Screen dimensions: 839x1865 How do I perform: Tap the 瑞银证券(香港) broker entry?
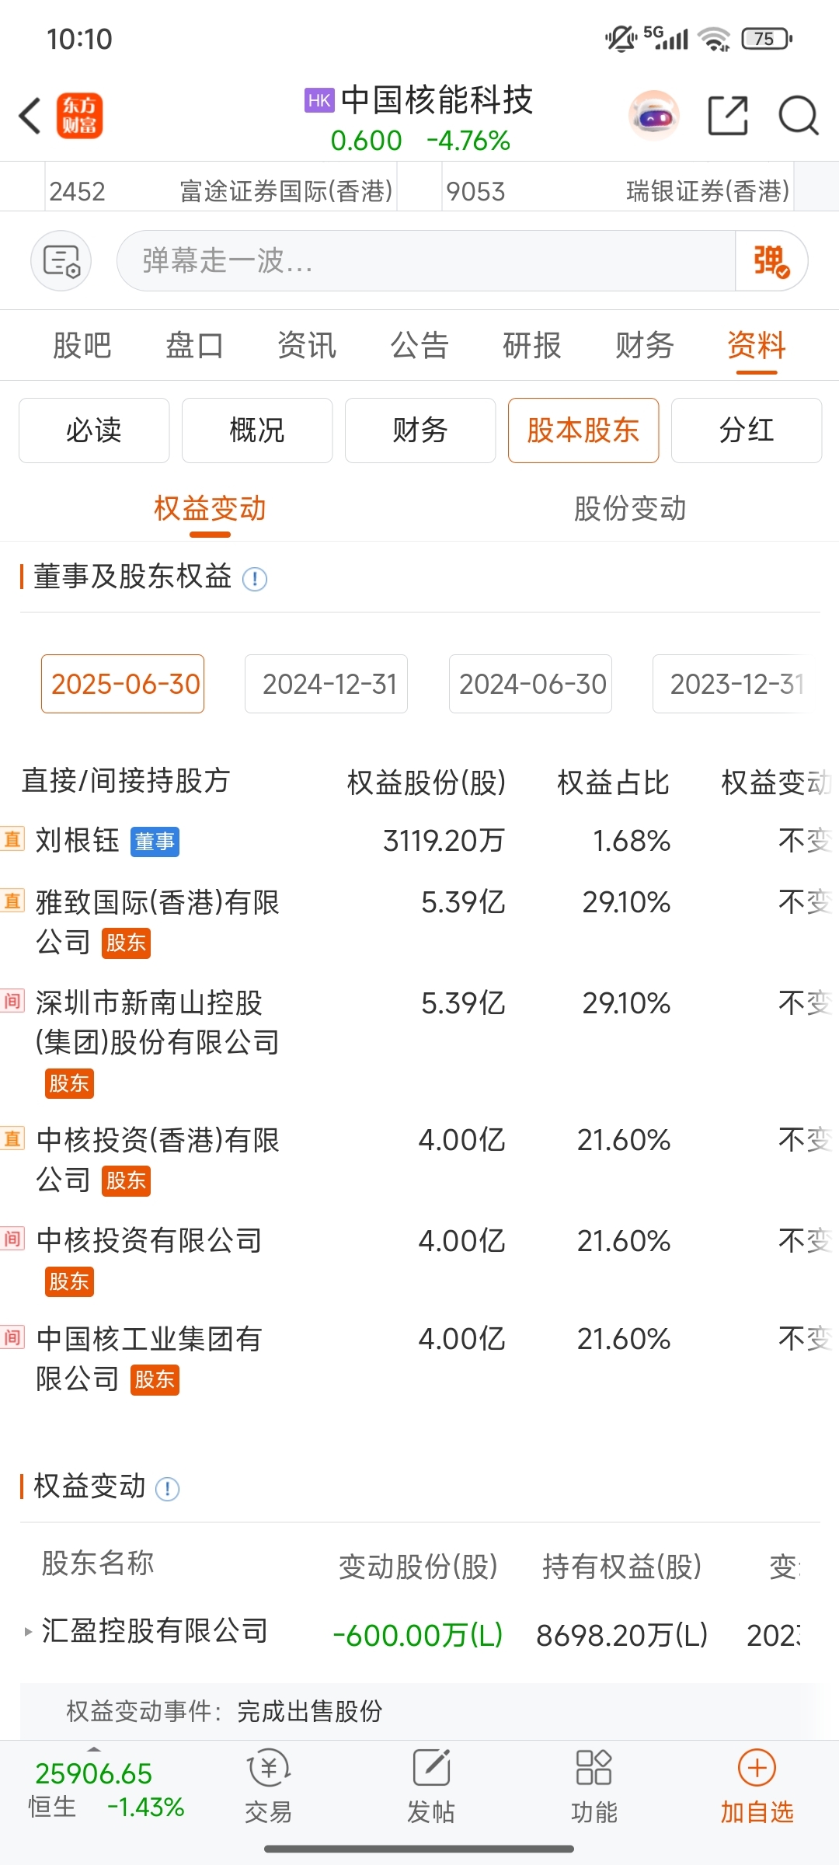point(708,191)
